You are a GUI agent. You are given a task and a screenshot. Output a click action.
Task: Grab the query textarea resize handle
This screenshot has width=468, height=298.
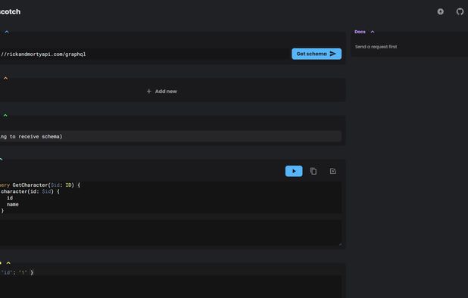click(340, 244)
